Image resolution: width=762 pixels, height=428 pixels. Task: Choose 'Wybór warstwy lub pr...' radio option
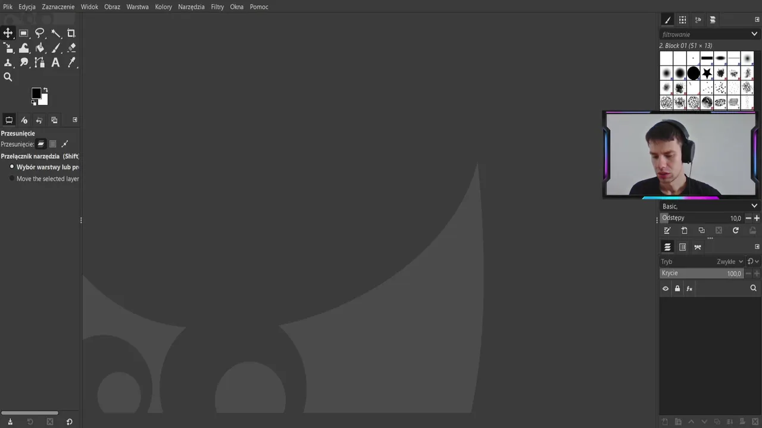(44, 167)
